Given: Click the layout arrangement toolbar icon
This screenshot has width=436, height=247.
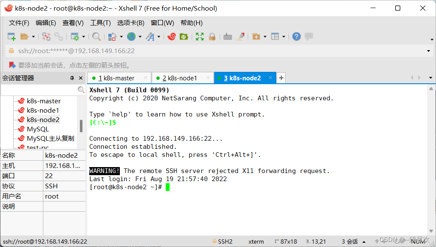Looking at the screenshot, I should coord(275,37).
